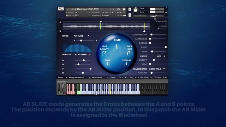This screenshot has width=226, height=127.
Task: Adjust the envelope S slider
Action: [x=83, y=69]
